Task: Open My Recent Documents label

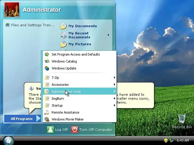Action: [79, 35]
